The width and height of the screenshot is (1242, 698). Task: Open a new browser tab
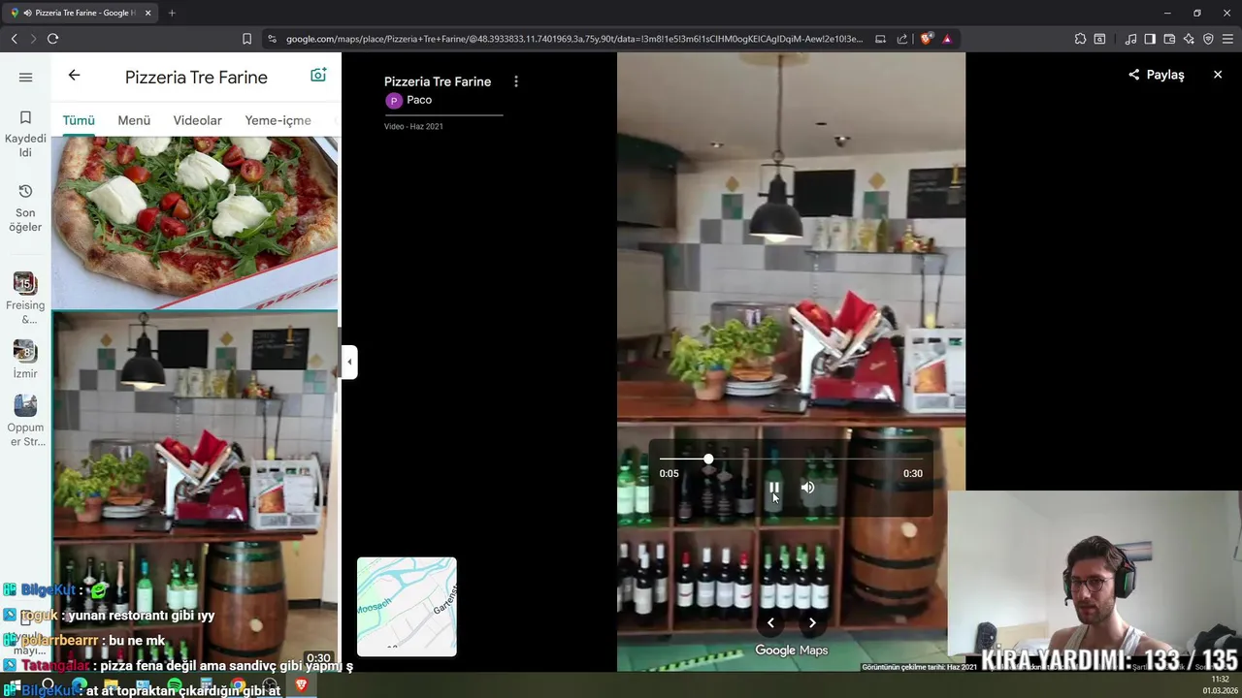(172, 13)
